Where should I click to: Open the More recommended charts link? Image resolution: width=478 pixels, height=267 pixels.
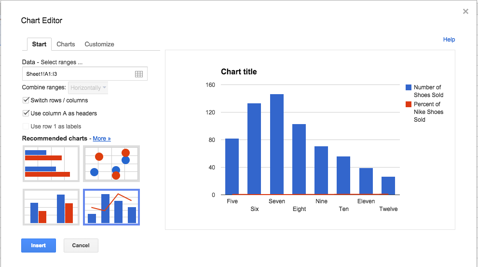click(102, 139)
